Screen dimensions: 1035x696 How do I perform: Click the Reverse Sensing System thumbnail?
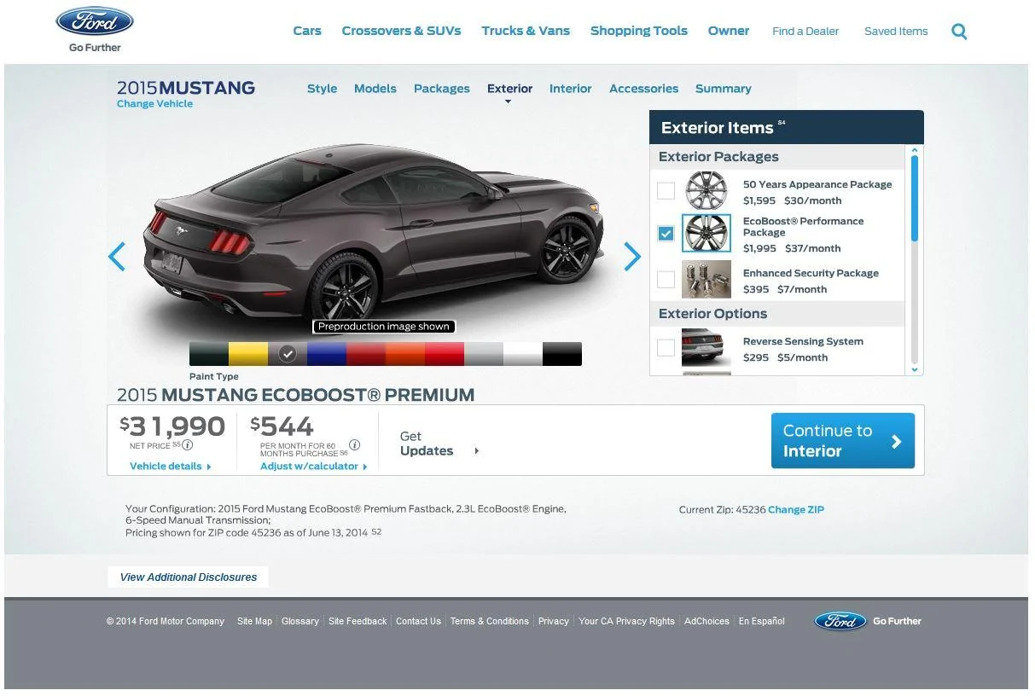(706, 347)
